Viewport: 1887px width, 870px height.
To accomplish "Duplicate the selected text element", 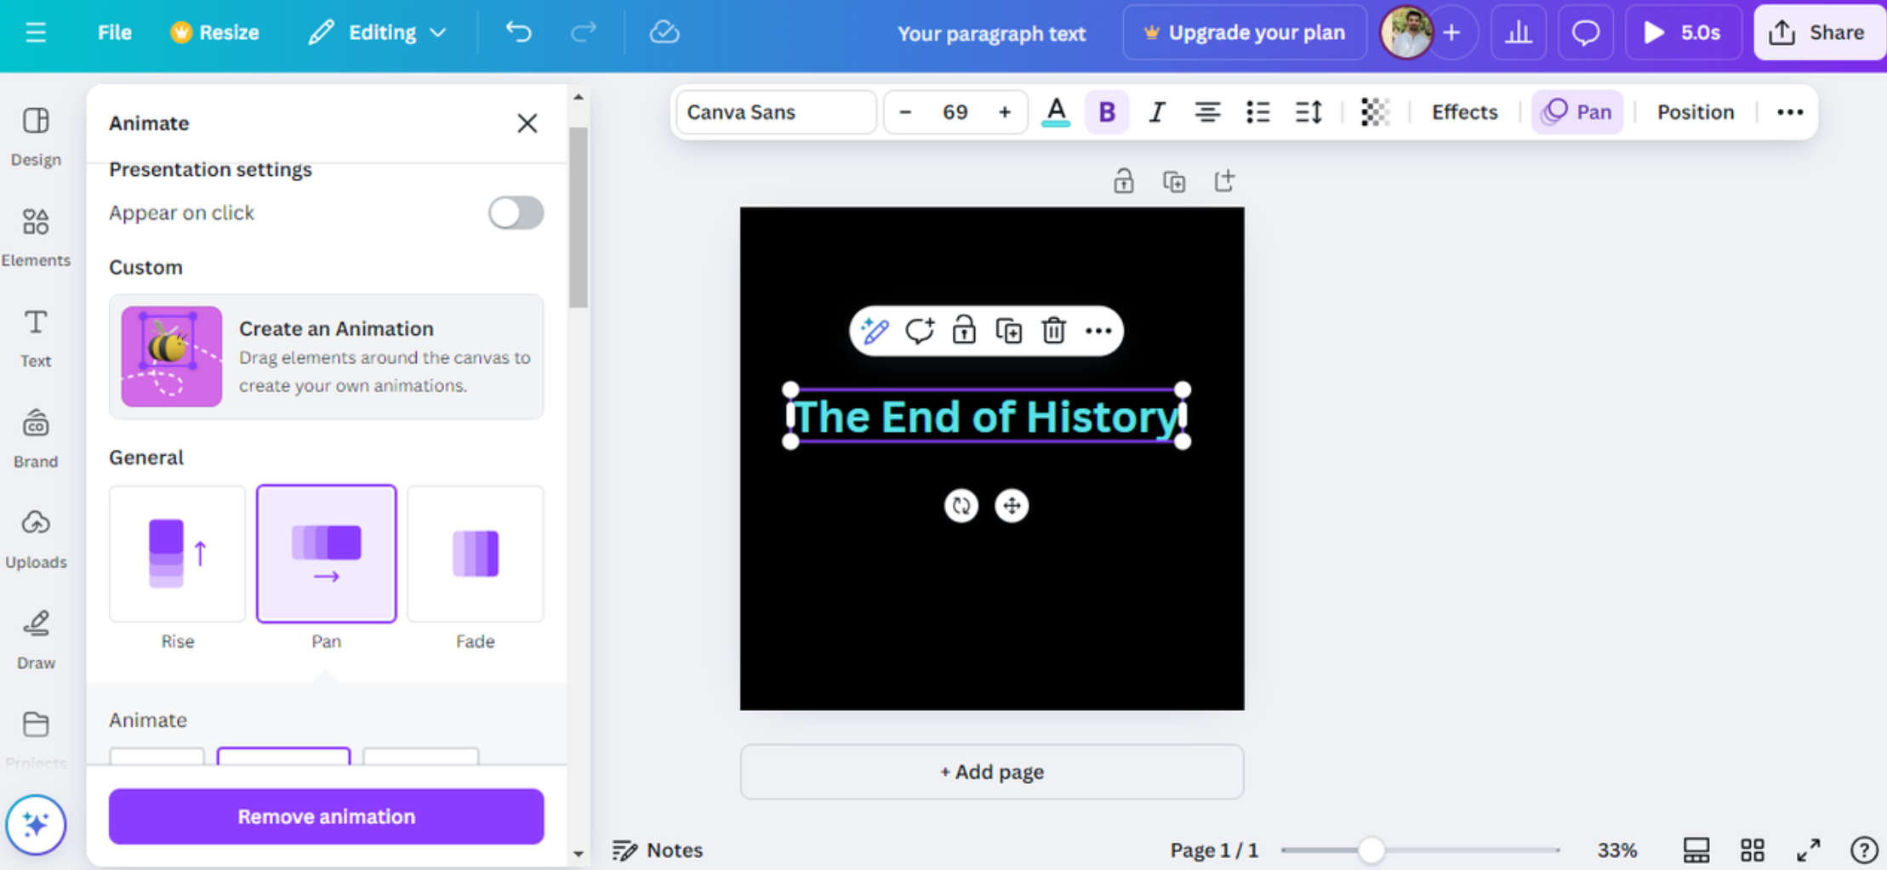I will point(1008,331).
